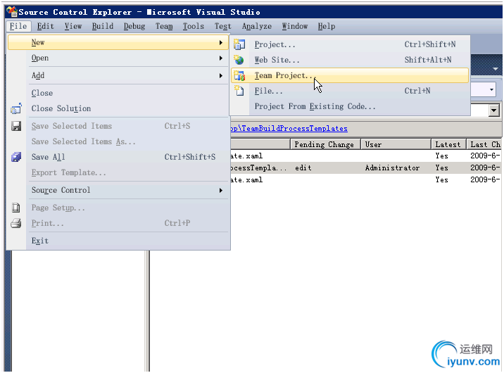Open the Test menu
This screenshot has height=373, width=504.
[222, 26]
